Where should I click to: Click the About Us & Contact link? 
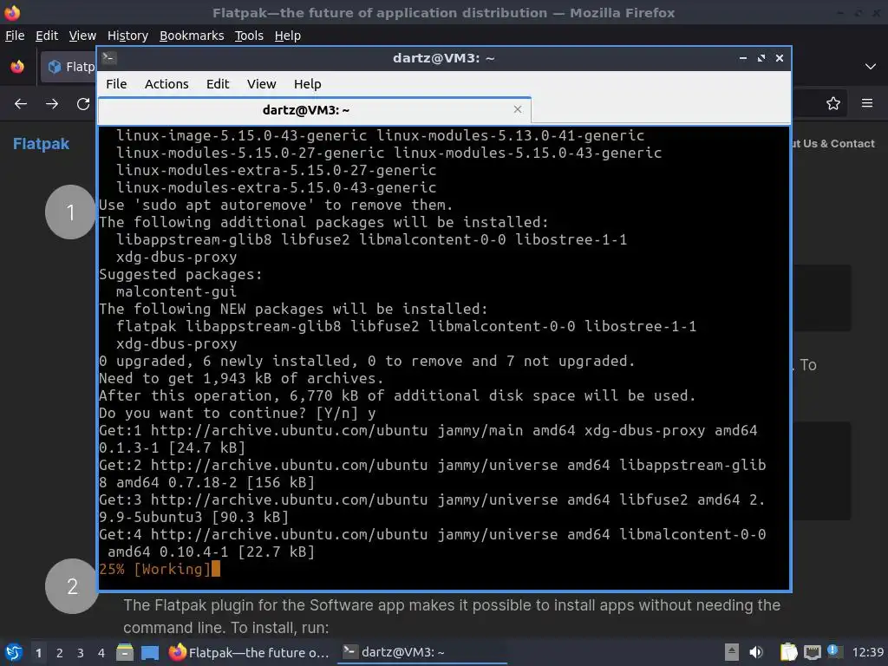[x=833, y=144]
